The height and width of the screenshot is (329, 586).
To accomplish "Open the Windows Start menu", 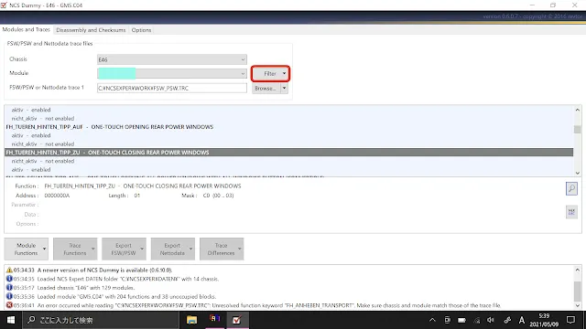I will [x=11, y=320].
